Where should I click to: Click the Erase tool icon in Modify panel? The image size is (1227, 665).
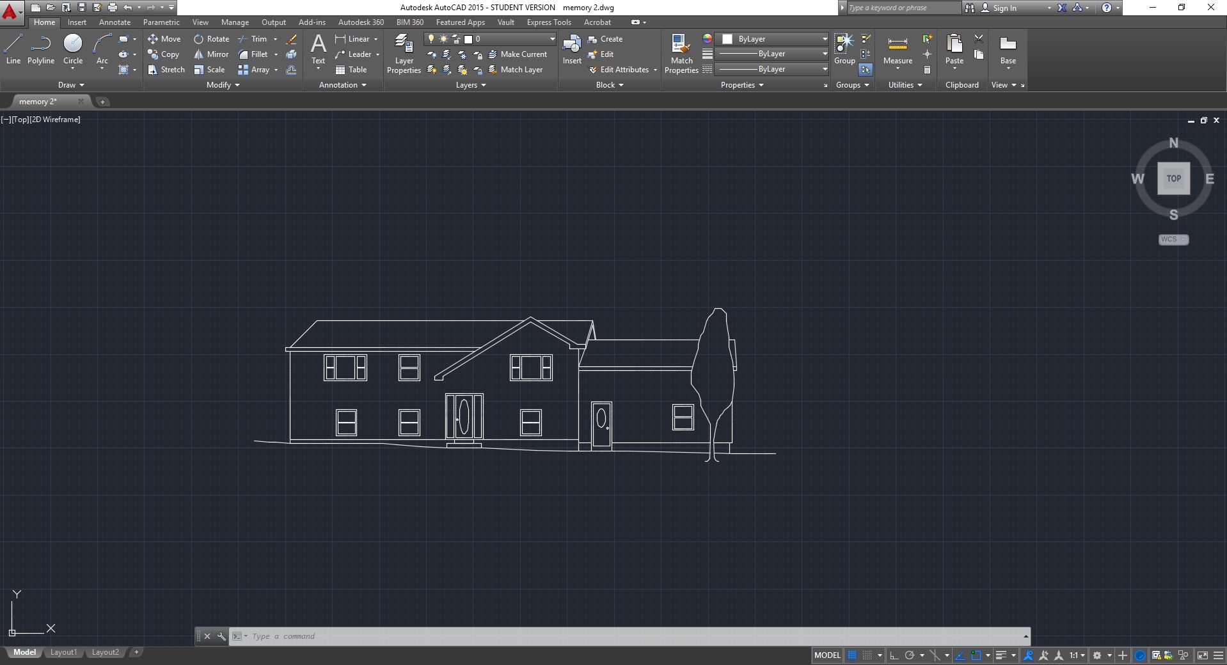292,39
